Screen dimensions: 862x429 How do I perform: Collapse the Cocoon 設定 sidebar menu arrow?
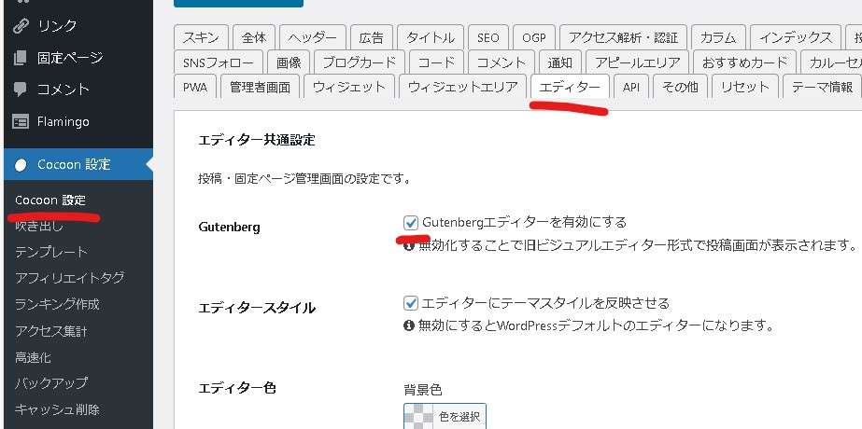click(148, 164)
